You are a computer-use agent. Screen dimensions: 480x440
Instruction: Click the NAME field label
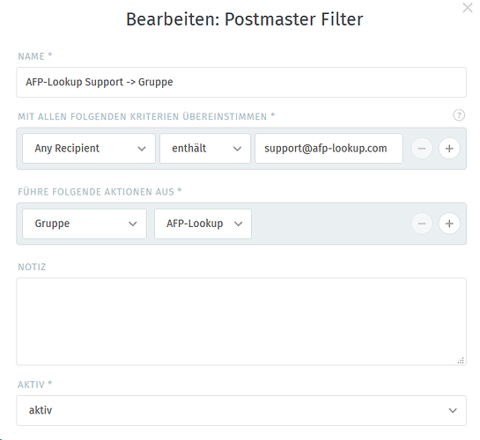[35, 56]
